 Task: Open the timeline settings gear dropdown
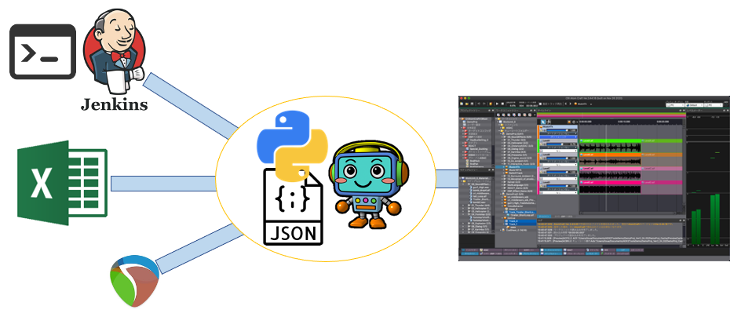click(575, 122)
